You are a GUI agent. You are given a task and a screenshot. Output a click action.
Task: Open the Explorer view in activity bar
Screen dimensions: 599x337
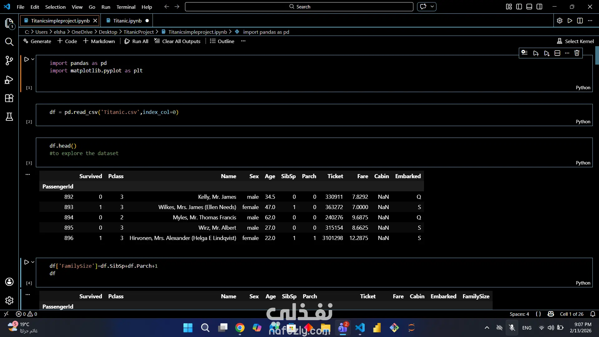9,23
